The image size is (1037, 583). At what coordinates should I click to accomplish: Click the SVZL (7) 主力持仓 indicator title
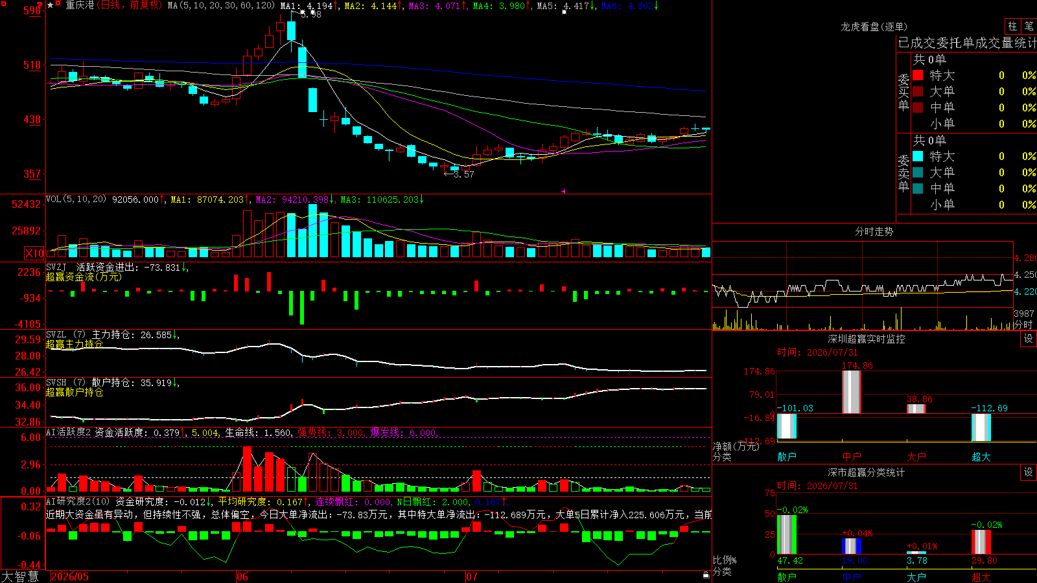pyautogui.click(x=91, y=335)
